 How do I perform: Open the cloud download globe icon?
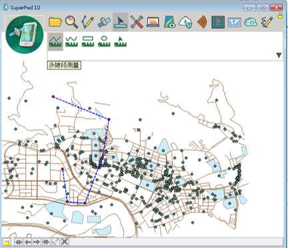[185, 22]
